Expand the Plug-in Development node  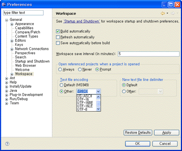coord(7,95)
